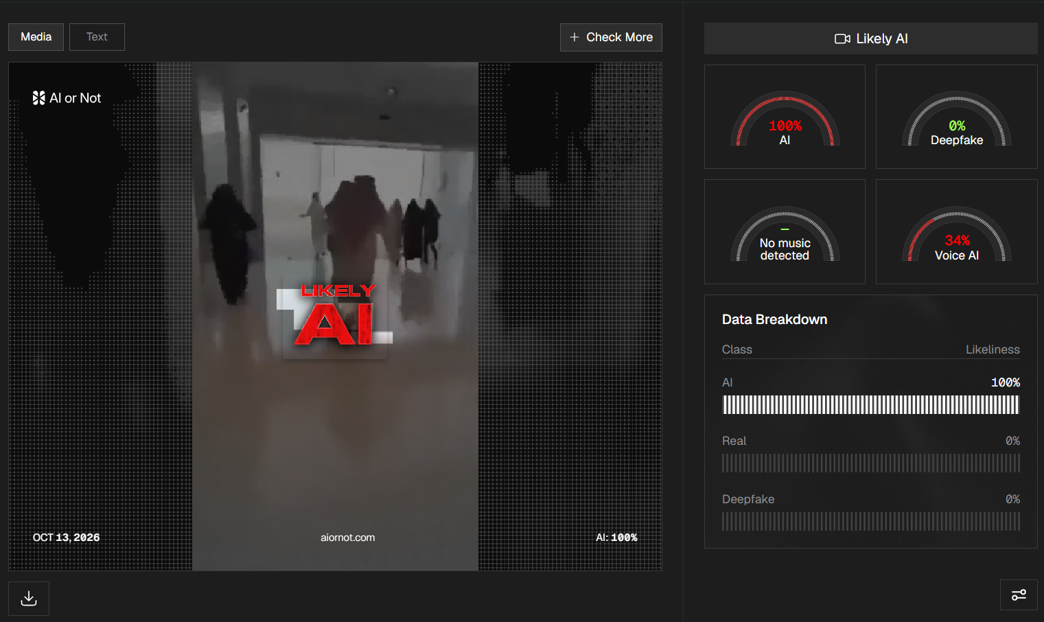
Task: Click the Class column header
Action: click(737, 349)
